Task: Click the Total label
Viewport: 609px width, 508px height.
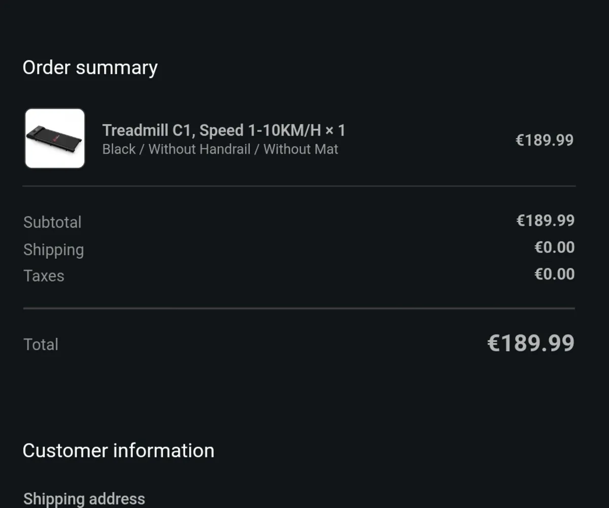Action: coord(41,345)
